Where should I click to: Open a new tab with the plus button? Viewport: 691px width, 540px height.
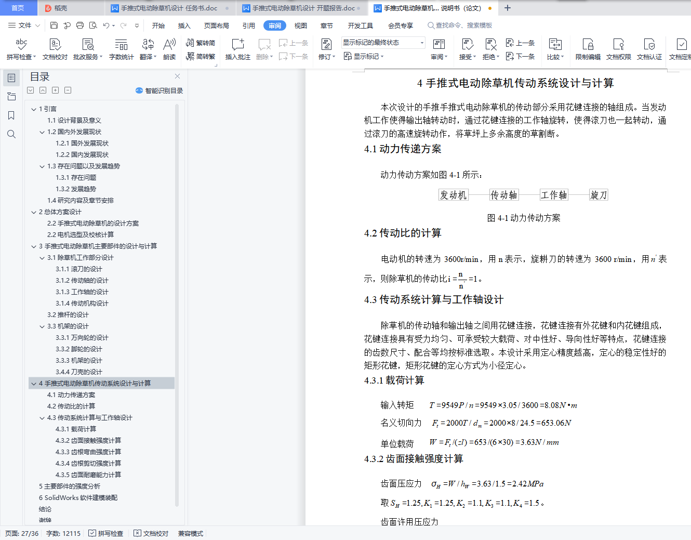click(508, 8)
